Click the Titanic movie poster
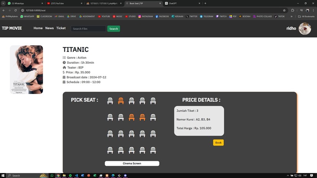The height and width of the screenshot is (178, 317). pos(26,70)
